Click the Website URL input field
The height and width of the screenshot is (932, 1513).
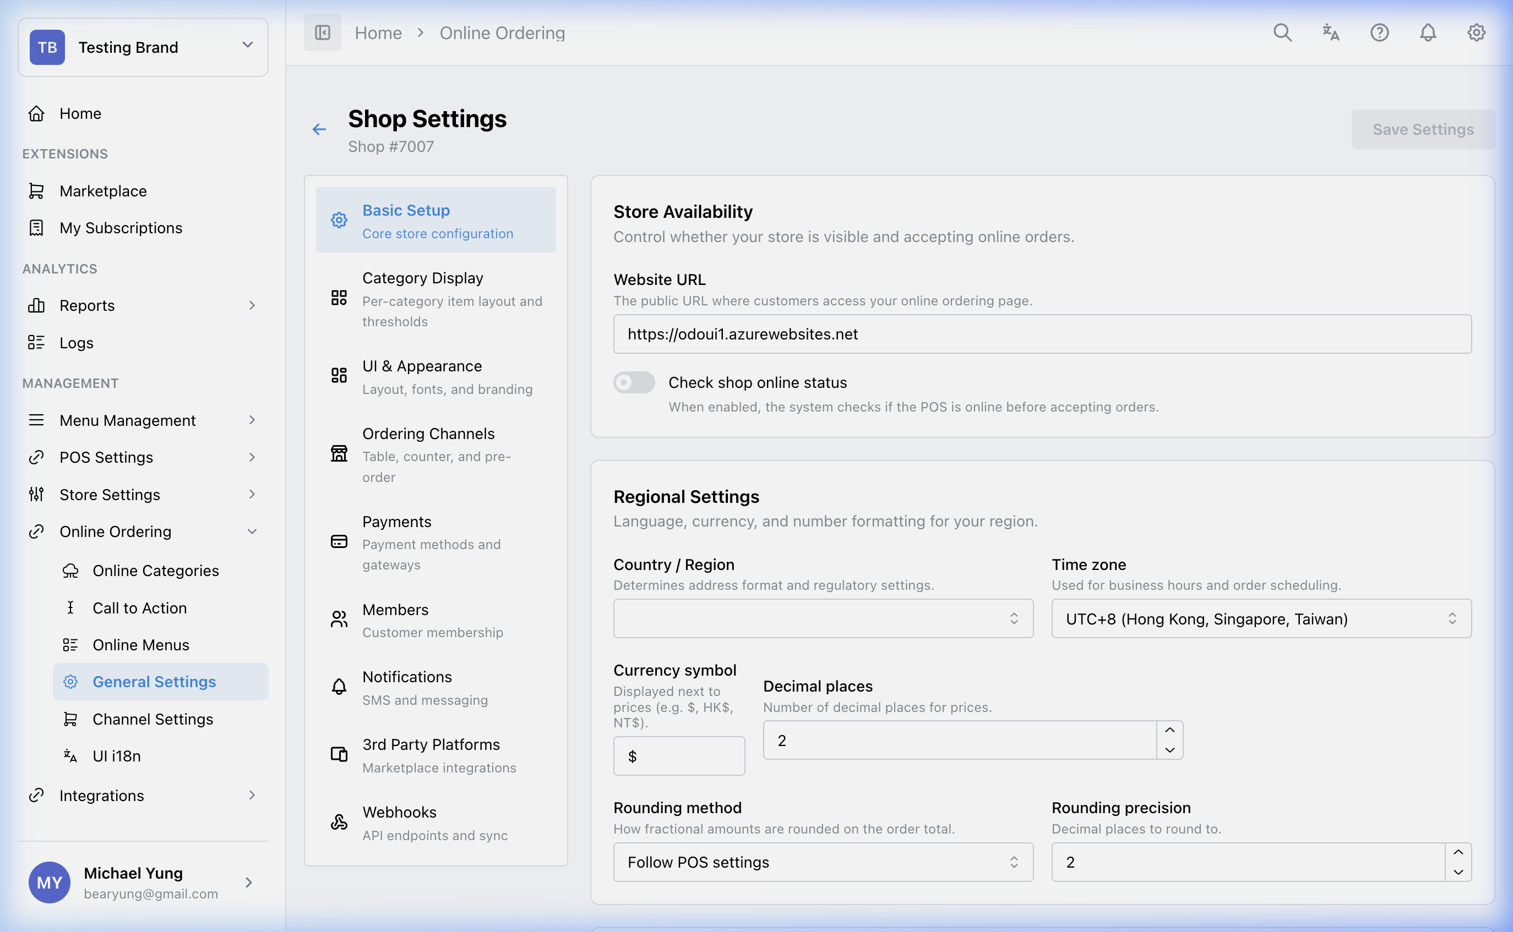[x=1041, y=333]
